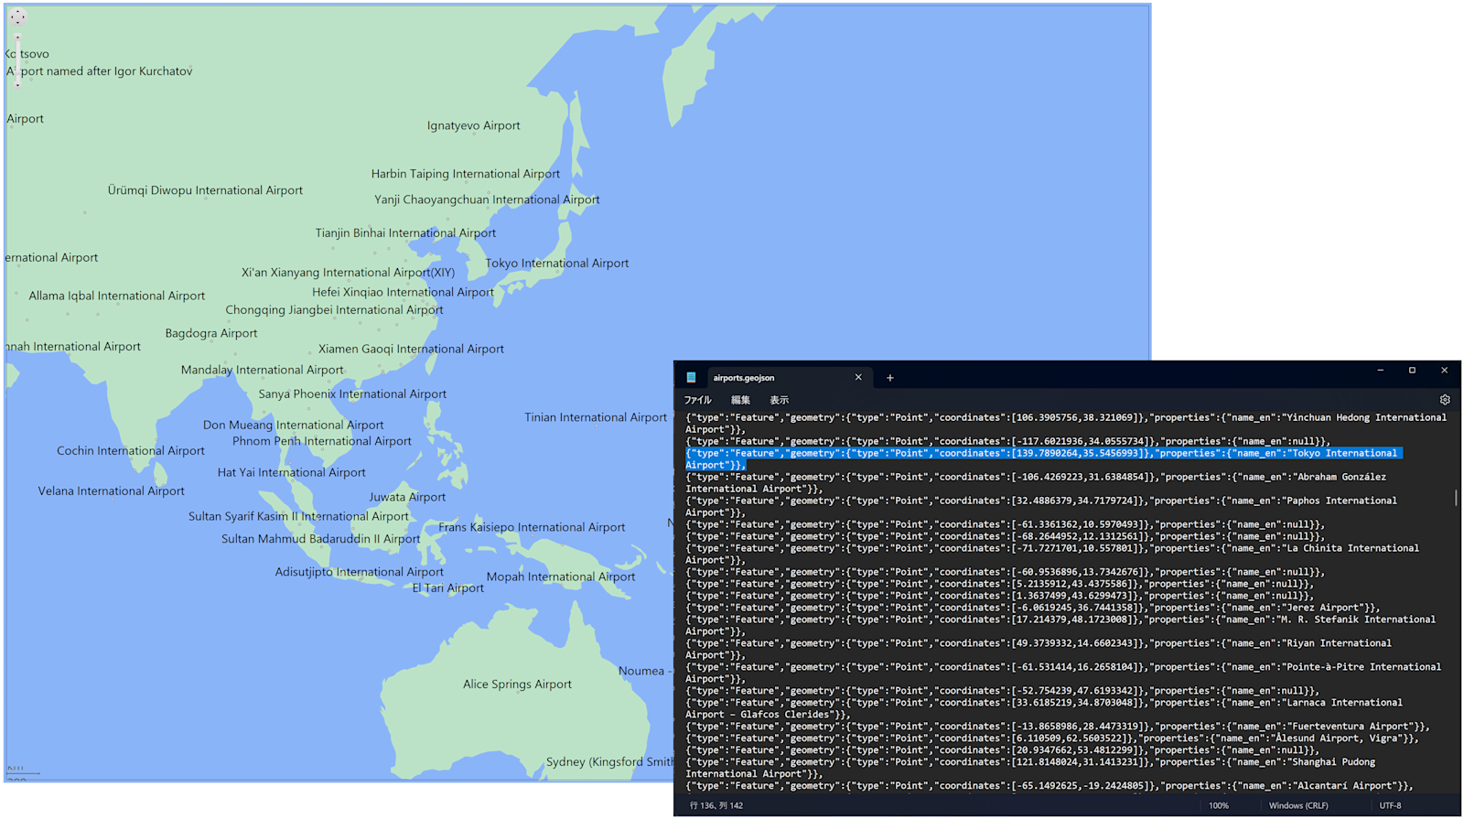The image size is (1464, 819).
Task: Click Frans Kaisiepo International Airport label
Action: 532,527
